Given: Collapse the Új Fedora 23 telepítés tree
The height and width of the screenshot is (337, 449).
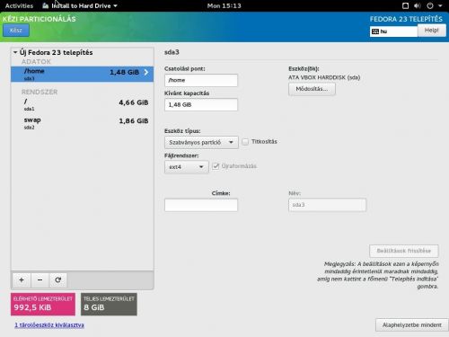Looking at the screenshot, I should tap(15, 52).
